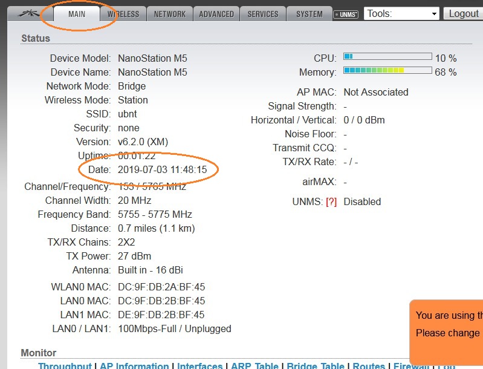The width and height of the screenshot is (483, 369).
Task: Select the Wireless Mode value Station
Action: (x=133, y=100)
